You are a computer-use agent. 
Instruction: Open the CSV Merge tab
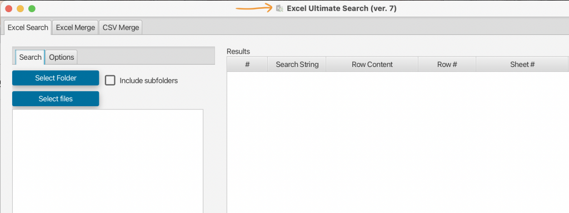pos(121,28)
